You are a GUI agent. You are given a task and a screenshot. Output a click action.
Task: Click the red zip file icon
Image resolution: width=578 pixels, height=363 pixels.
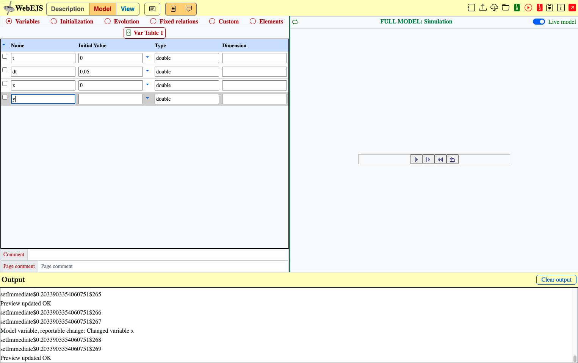pyautogui.click(x=540, y=8)
